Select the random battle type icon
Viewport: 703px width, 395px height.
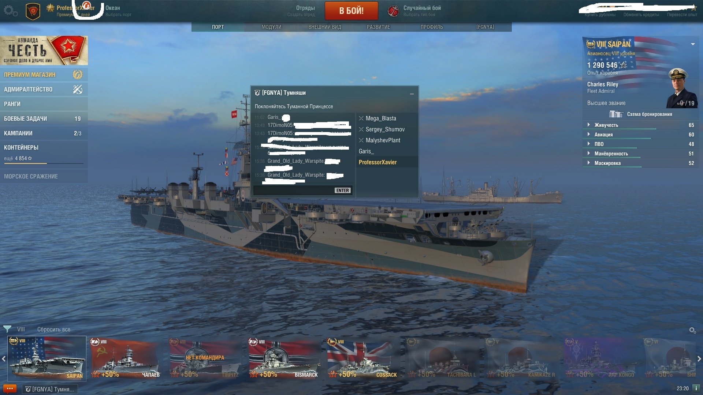coord(393,11)
